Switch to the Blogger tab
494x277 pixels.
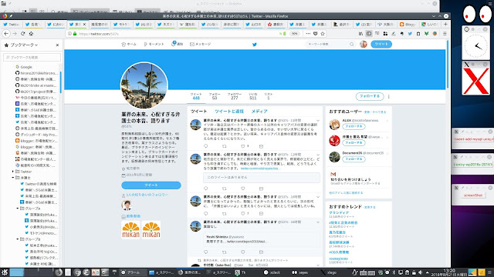408,24
